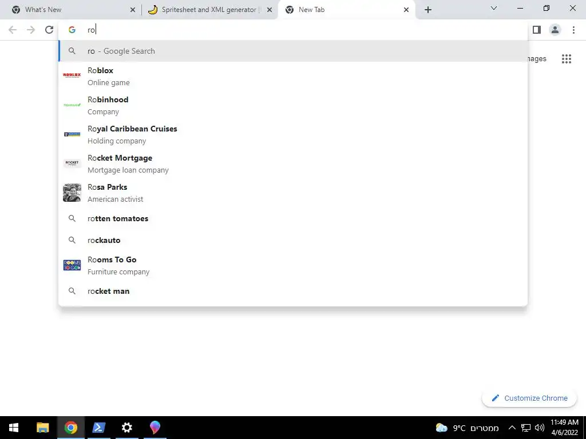
Task: Open the weather widget showing 9°C
Action: [x=467, y=428]
